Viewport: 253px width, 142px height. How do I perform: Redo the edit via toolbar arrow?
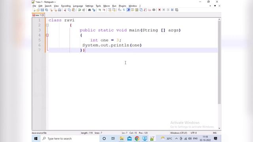click(84, 10)
